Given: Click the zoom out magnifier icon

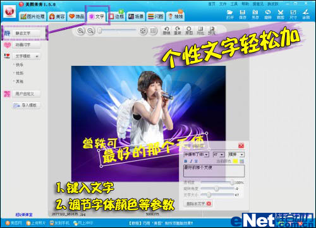Looking at the screenshot, I should (90, 31).
